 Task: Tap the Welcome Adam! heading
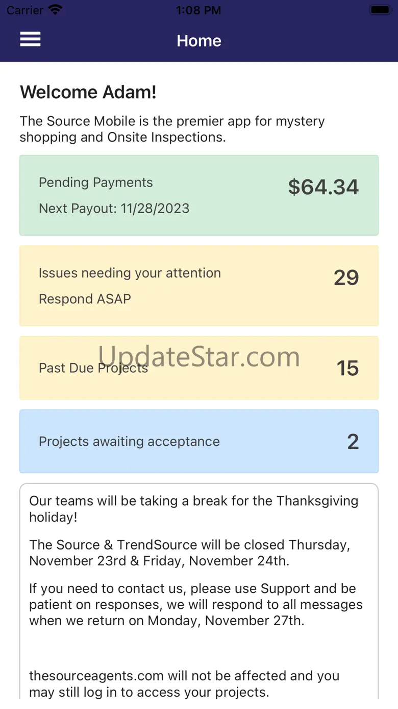point(88,93)
